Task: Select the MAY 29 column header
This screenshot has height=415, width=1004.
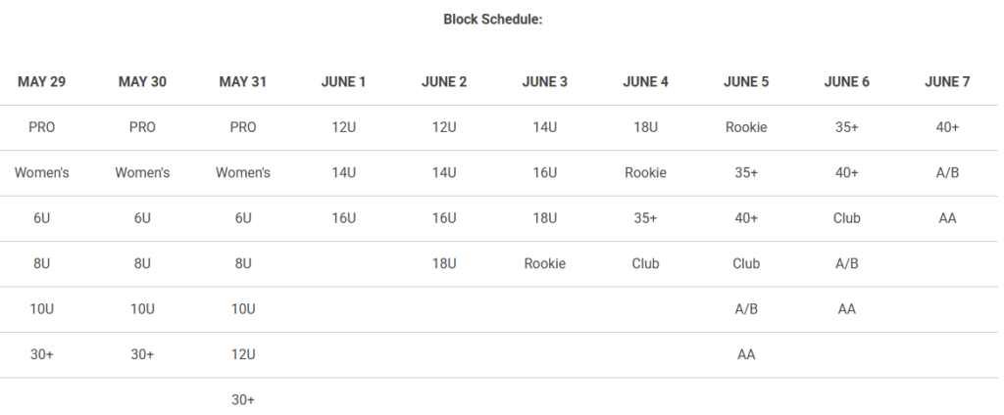Action: click(x=41, y=82)
